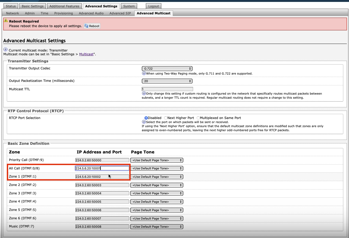
Task: Open the Page Tone dropdown for Zone 1
Action: pos(157,177)
